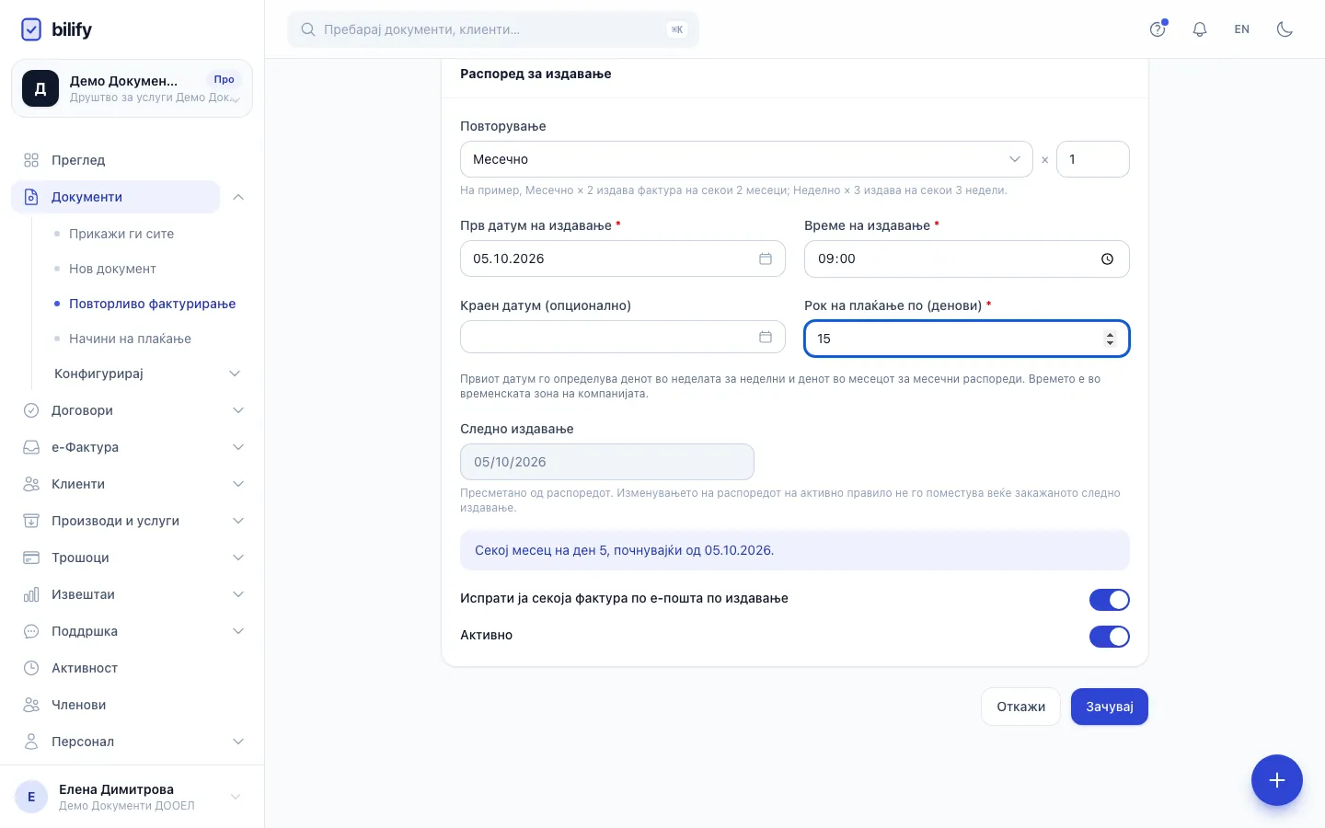
Task: Focus the repeat interval multiplier field
Action: coord(1093,159)
